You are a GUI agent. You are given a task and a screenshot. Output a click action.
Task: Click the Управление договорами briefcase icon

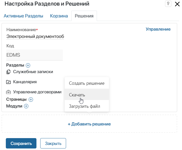tap(8, 92)
